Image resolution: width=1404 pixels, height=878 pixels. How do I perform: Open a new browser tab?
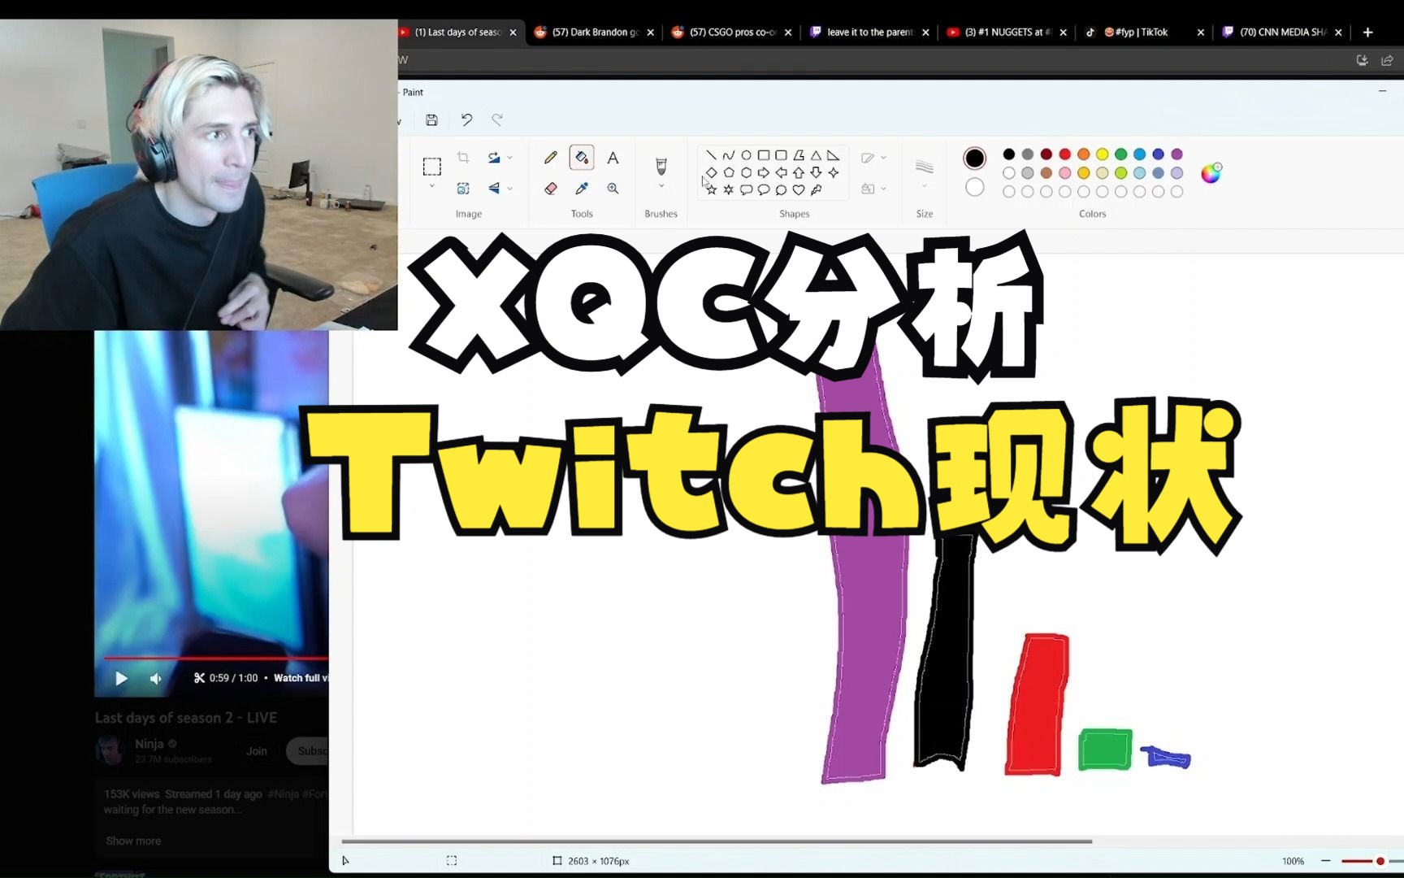coord(1368,33)
